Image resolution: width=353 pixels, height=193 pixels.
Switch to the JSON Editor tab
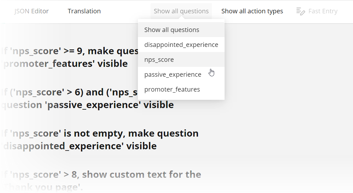(31, 11)
